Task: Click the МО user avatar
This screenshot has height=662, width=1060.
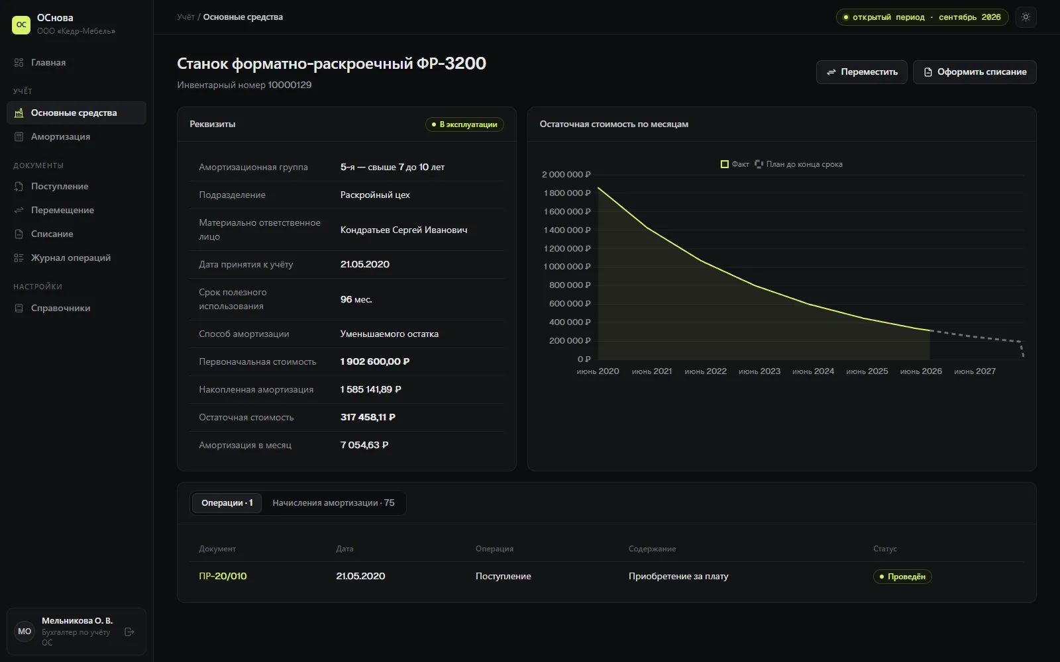Action: point(25,632)
